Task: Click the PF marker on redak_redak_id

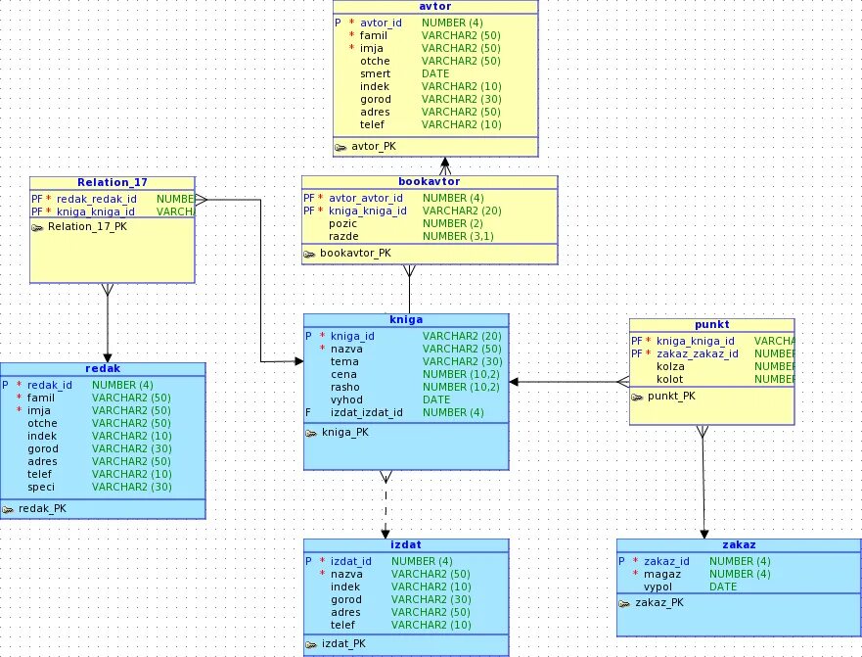Action: tap(34, 198)
